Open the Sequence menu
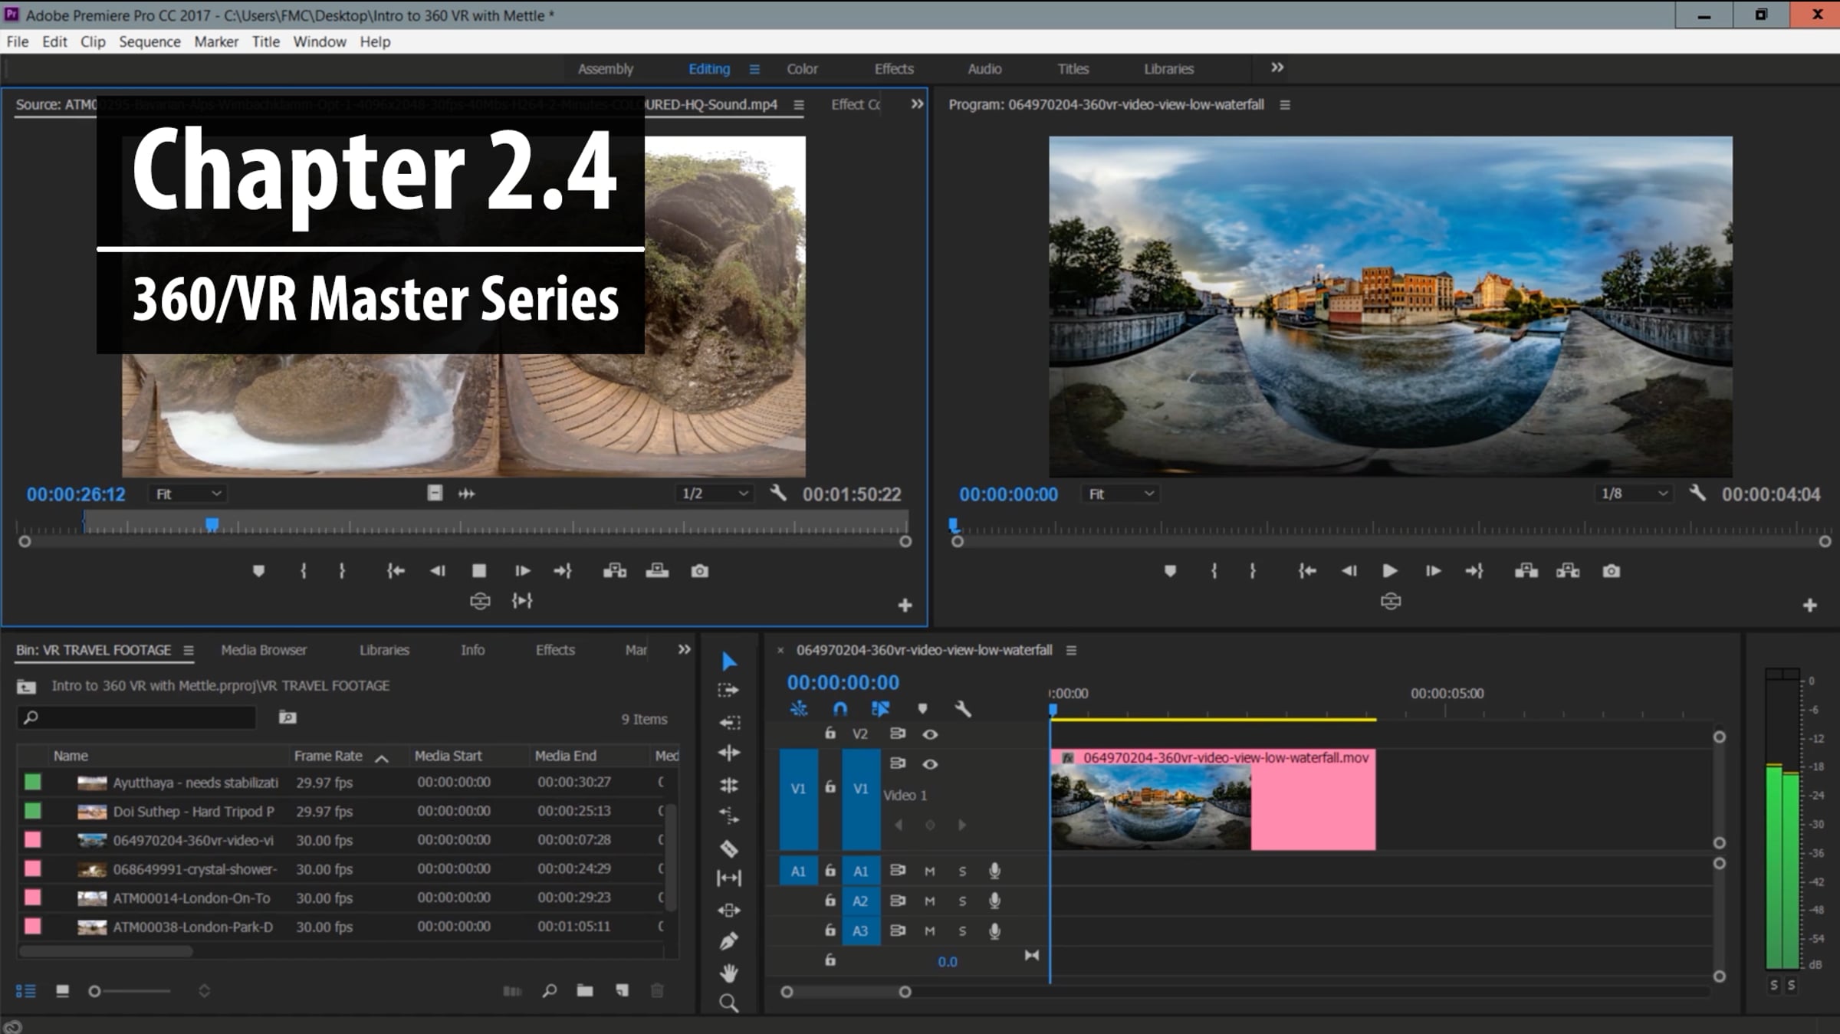 [149, 41]
